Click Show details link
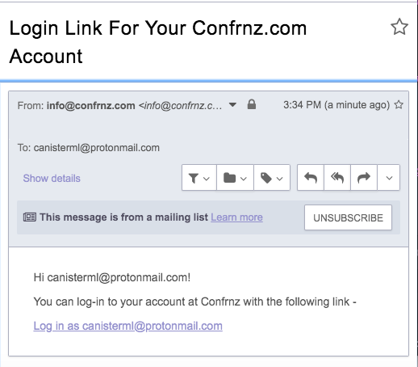Screen dimensions: 418x367 [x=52, y=179]
